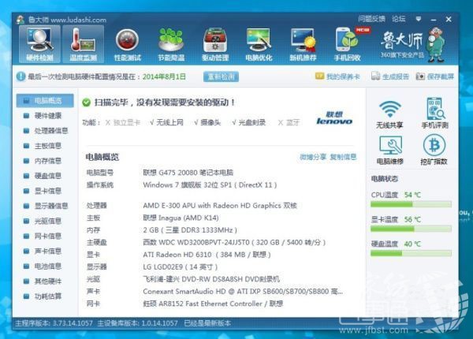Launch the 手机评测 phone benchmark tool
This screenshot has height=339, width=473.
click(x=434, y=113)
